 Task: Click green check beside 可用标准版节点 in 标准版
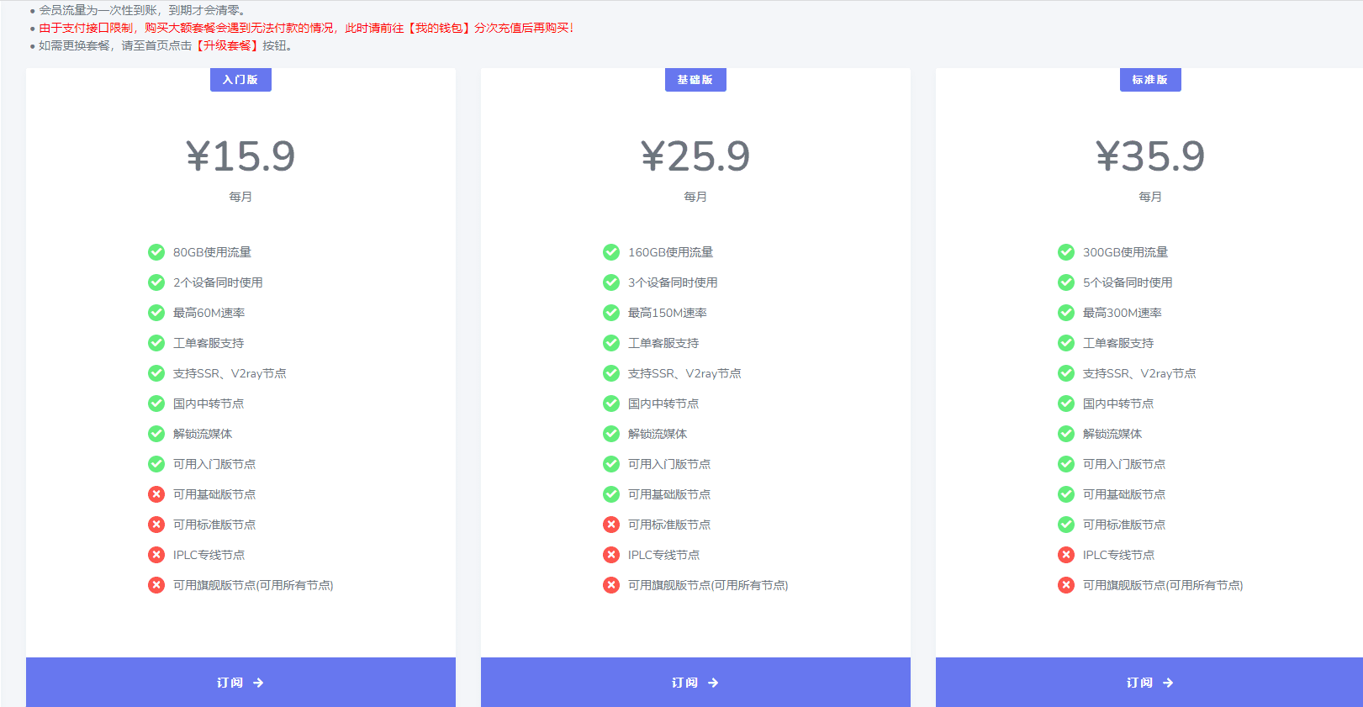coord(1066,525)
